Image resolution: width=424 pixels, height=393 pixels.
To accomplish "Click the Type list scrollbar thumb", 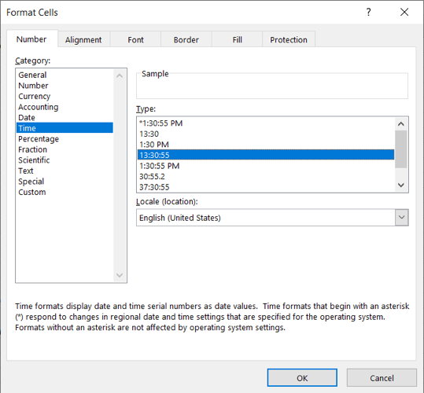I will (401, 149).
